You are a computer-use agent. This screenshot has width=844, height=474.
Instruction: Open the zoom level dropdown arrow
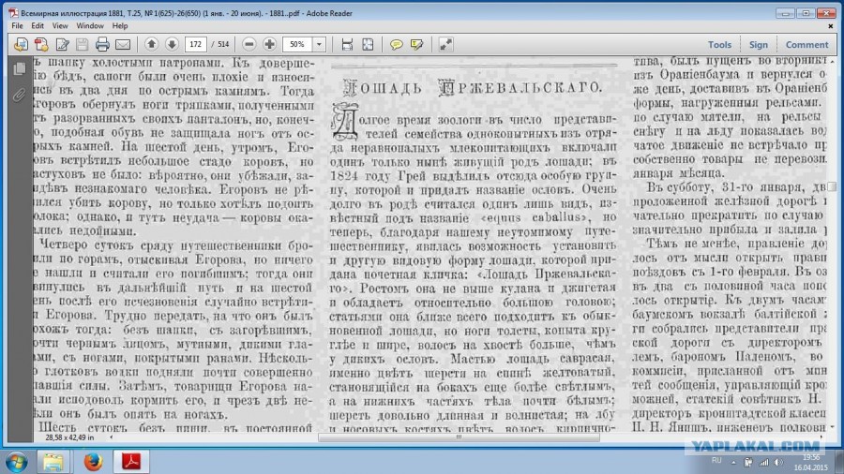click(x=319, y=44)
